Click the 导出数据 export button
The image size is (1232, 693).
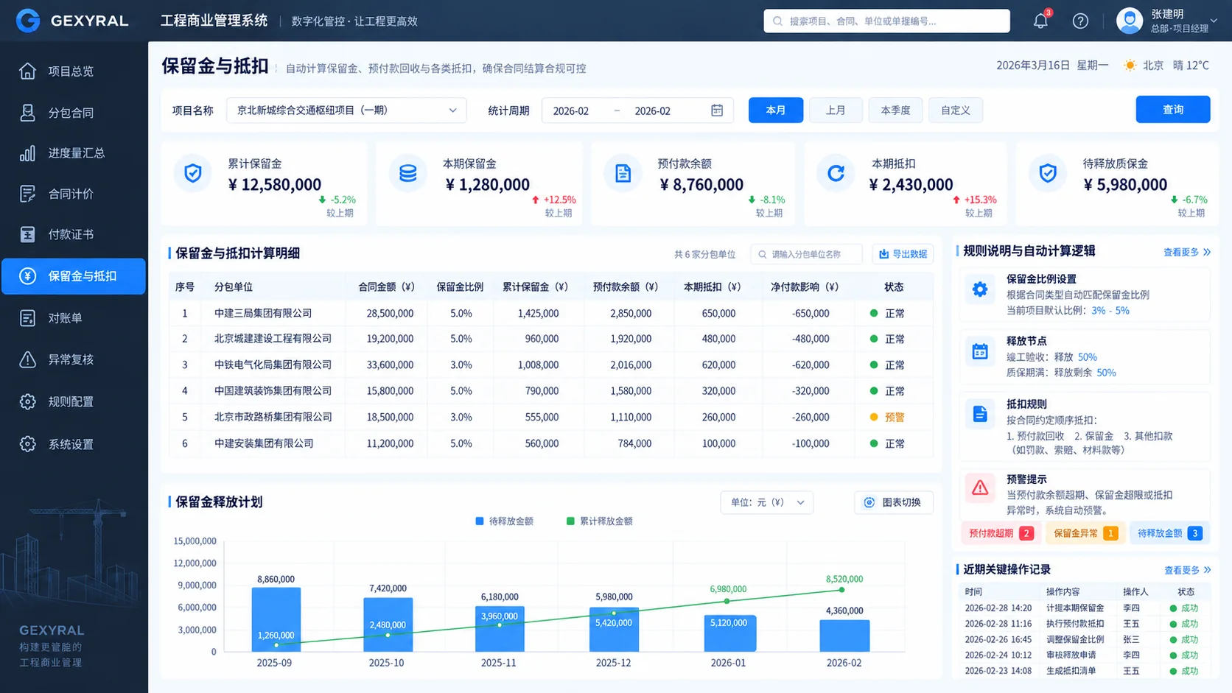coord(903,254)
